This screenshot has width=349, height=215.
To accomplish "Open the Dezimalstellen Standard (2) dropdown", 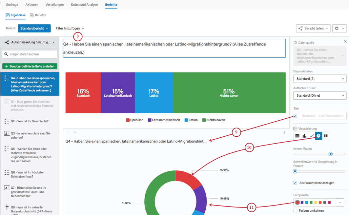I will tap(320, 79).
